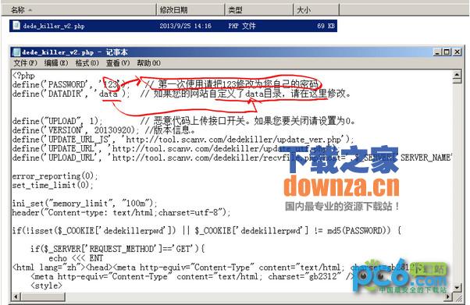The image size is (470, 305).
Task: Click the define('UPLOAD_URL' line
Action: [x=232, y=158]
